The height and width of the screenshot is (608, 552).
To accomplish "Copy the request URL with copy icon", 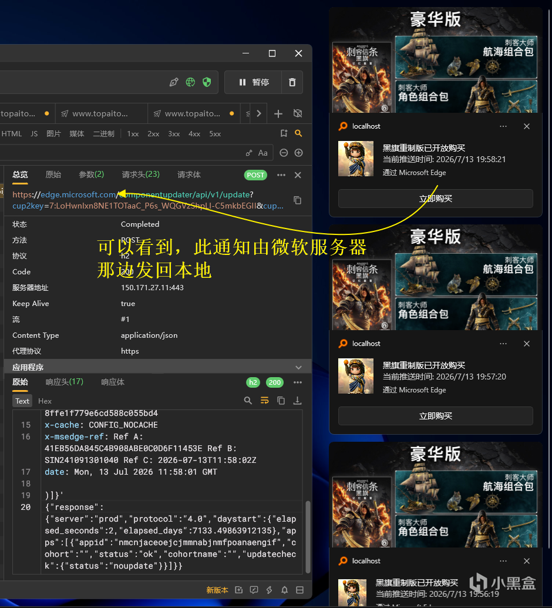I will [297, 200].
